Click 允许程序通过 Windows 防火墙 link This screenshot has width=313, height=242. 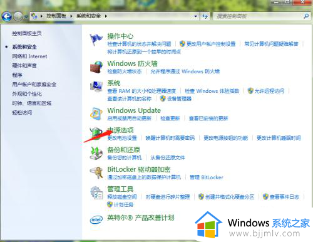185,71
